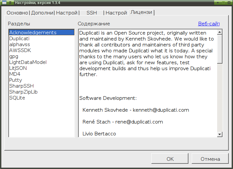Image resolution: width=233 pixels, height=169 pixels.
Task: Open the Настрой tab right of SSH
Action: coord(116,13)
